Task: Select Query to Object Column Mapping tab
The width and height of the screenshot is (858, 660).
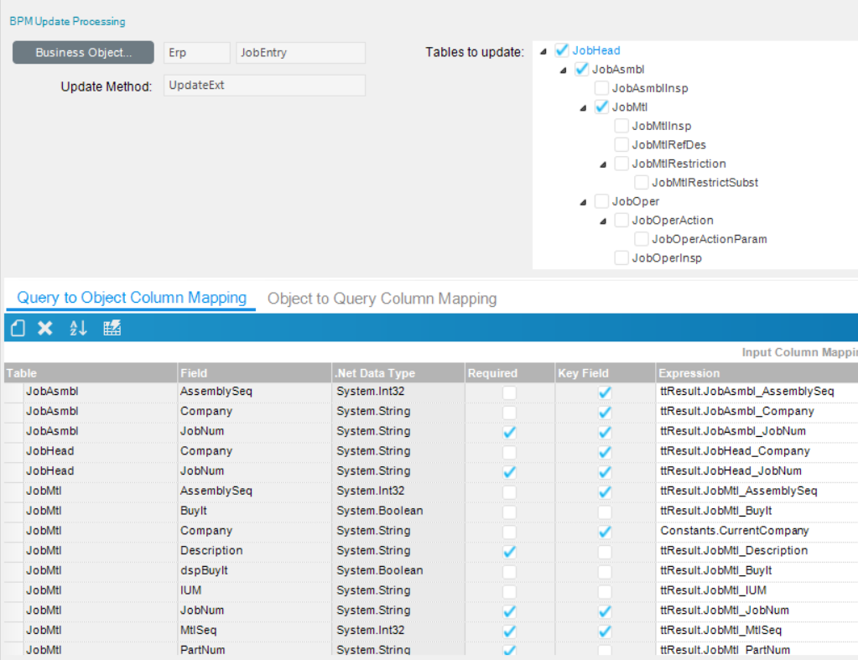Action: [x=132, y=298]
